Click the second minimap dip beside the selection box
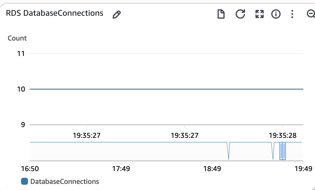Viewport: 315px width, 190px height. click(x=273, y=151)
